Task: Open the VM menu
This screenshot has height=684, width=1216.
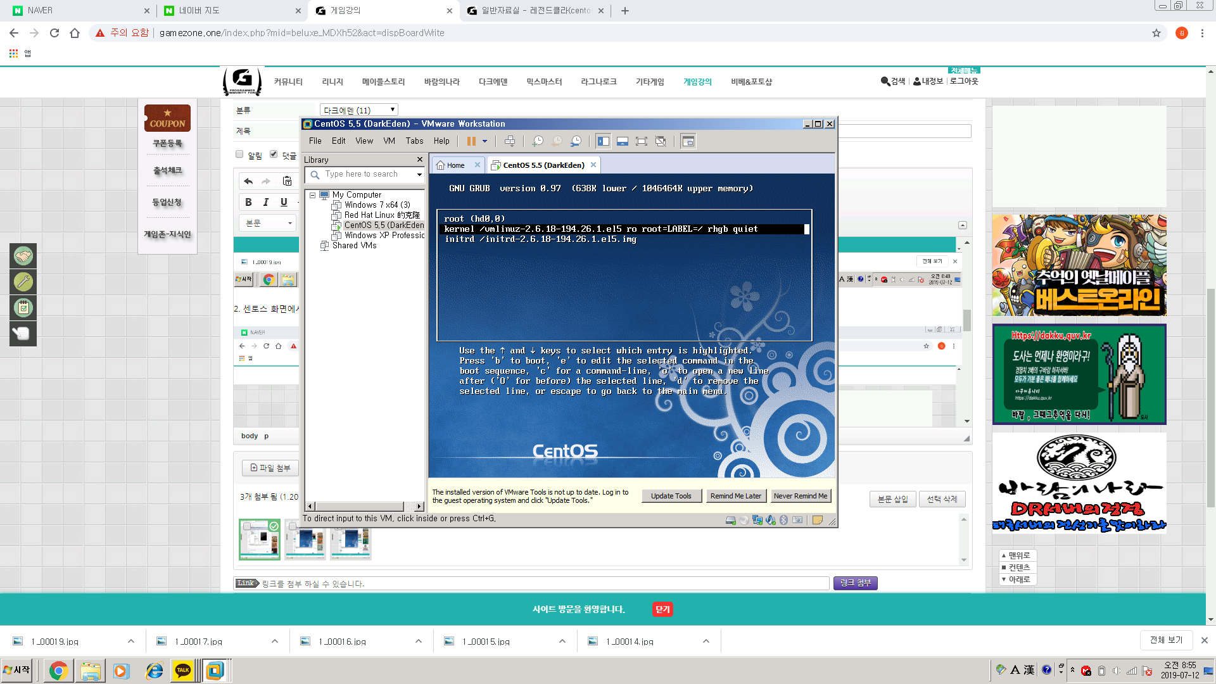Action: tap(389, 141)
